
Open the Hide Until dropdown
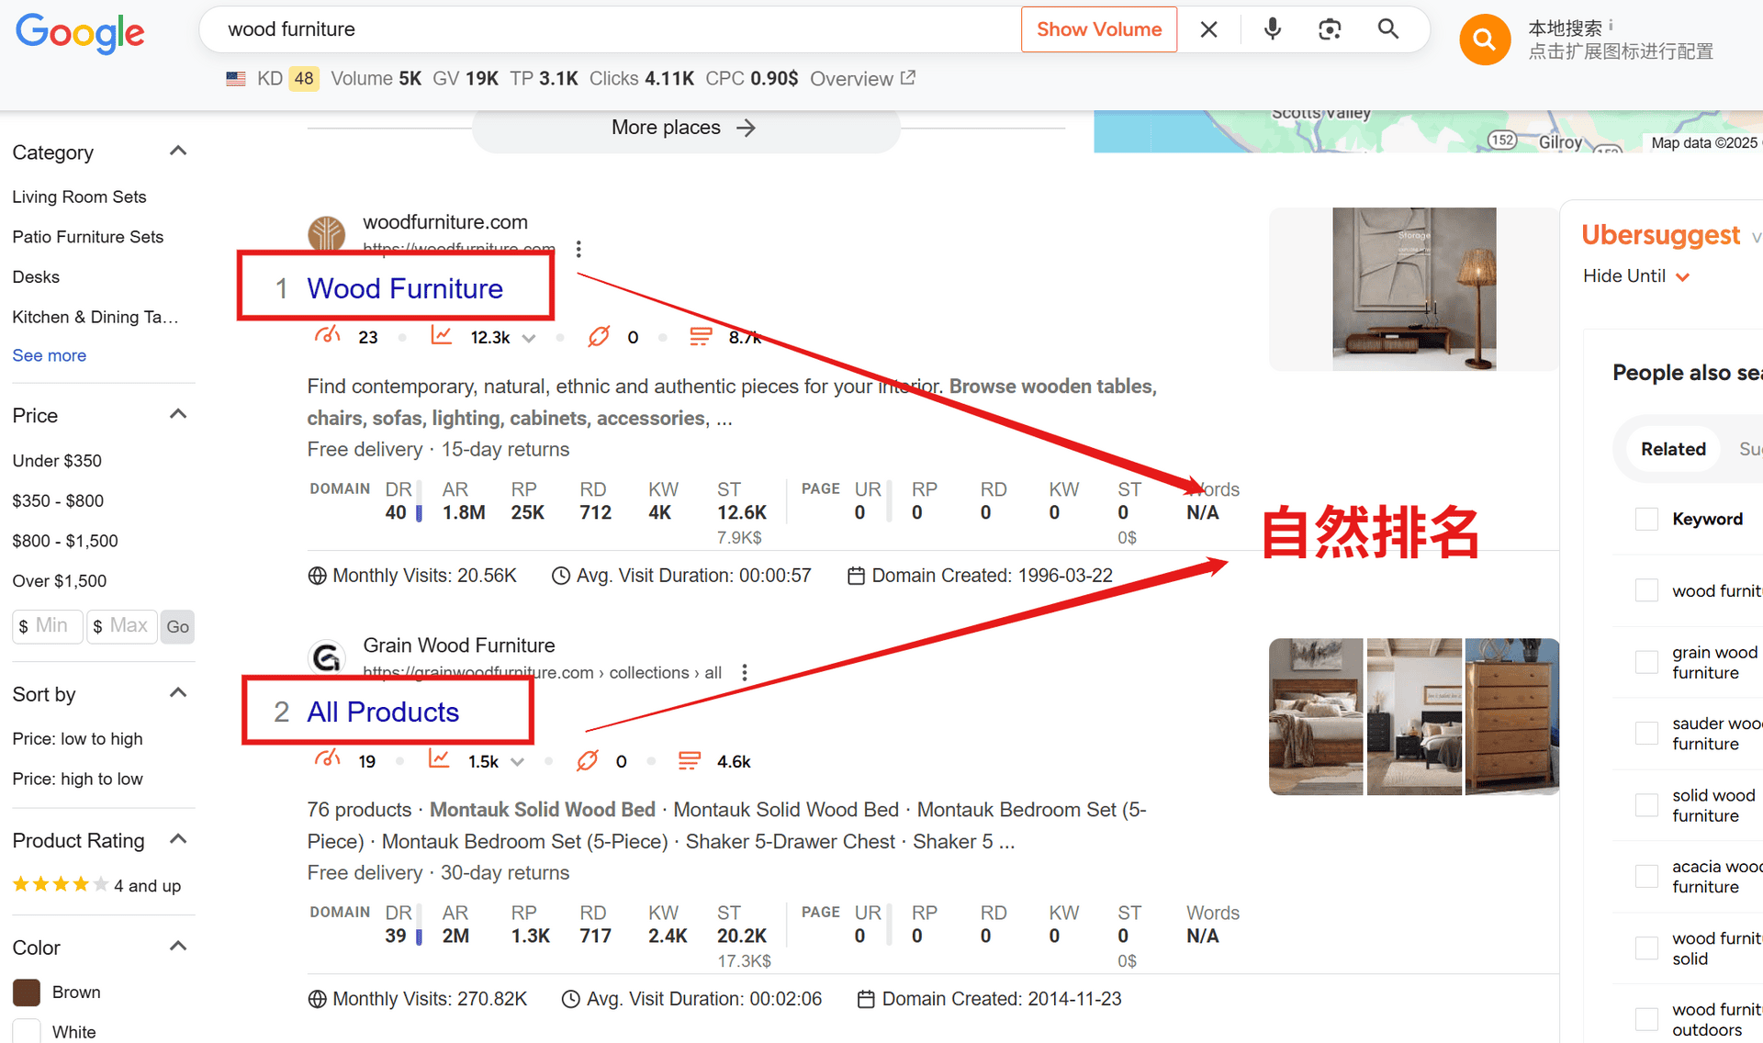[1635, 276]
